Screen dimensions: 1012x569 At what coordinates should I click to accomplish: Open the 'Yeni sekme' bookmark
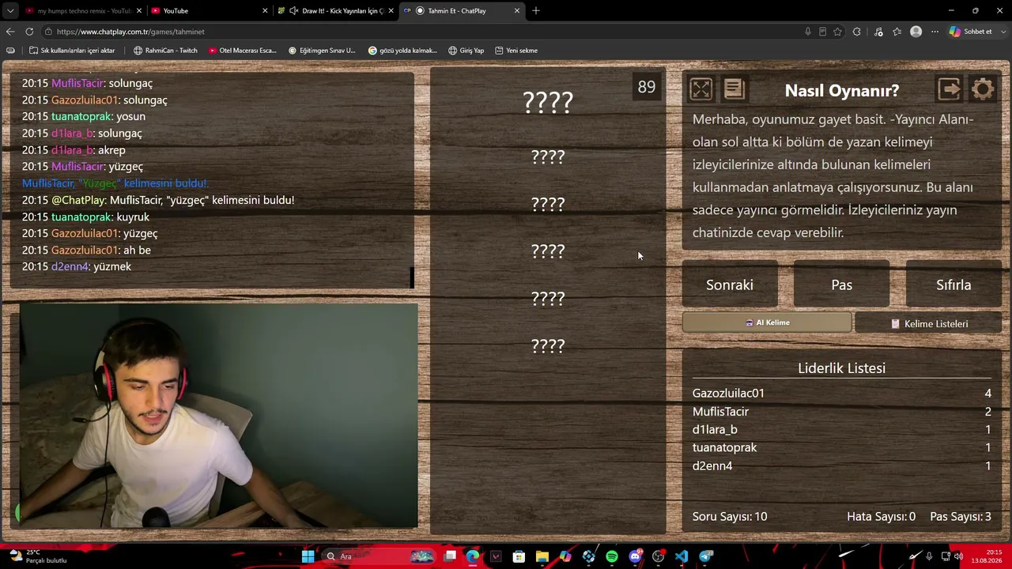516,51
